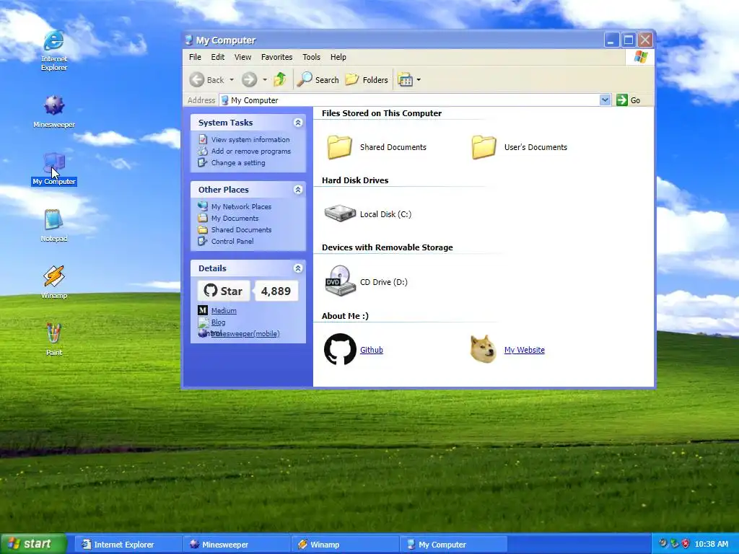Select Local Disk (C:) drive icon
Image resolution: width=739 pixels, height=554 pixels.
point(340,214)
